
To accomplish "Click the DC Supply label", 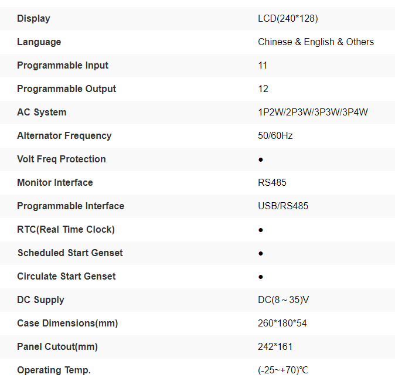I will coord(40,300).
